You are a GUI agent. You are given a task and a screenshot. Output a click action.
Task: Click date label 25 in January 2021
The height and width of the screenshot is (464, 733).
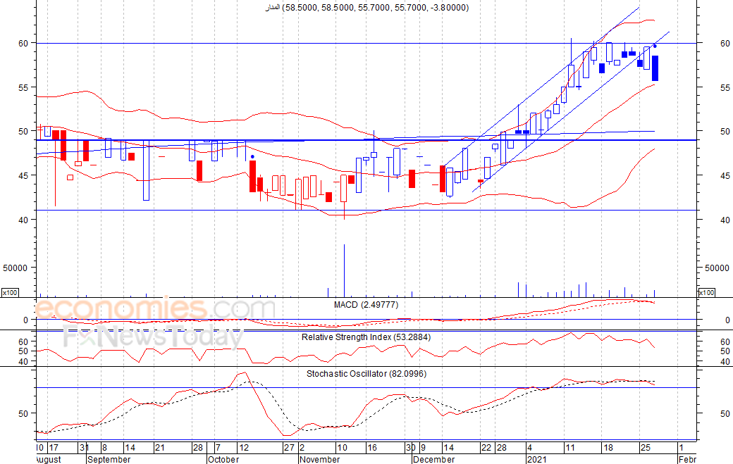(x=646, y=448)
